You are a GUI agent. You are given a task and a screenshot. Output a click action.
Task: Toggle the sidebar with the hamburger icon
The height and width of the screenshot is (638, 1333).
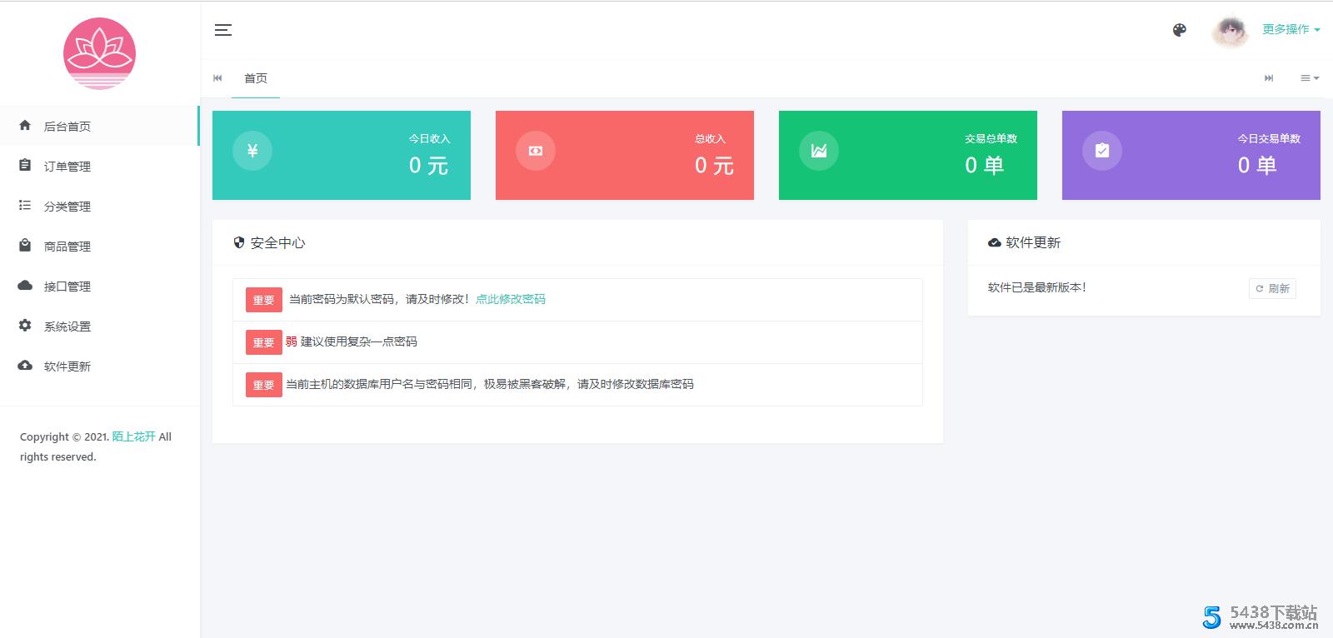coord(223,30)
